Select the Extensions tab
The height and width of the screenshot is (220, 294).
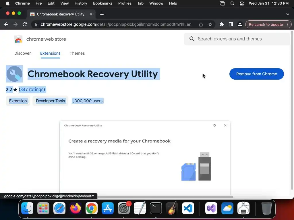click(x=50, y=53)
